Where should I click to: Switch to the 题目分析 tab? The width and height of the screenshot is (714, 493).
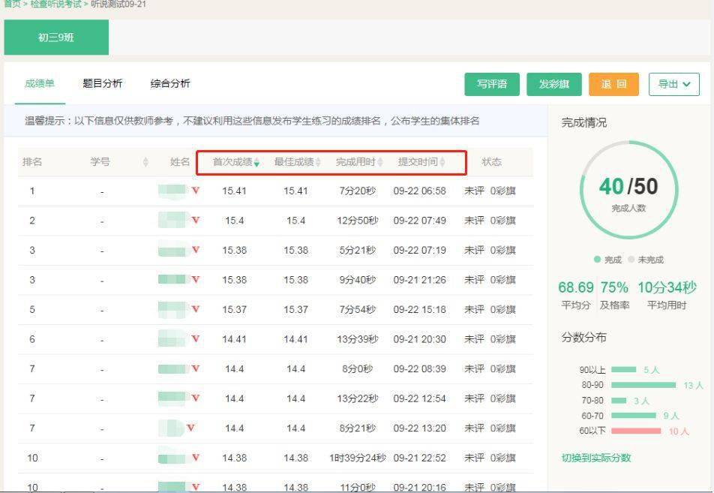coord(103,83)
